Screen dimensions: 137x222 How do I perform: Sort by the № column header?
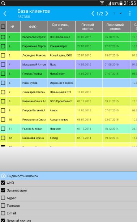tap(14, 27)
